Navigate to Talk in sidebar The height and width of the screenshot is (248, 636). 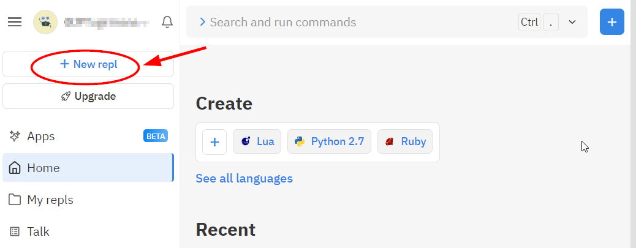click(x=38, y=231)
